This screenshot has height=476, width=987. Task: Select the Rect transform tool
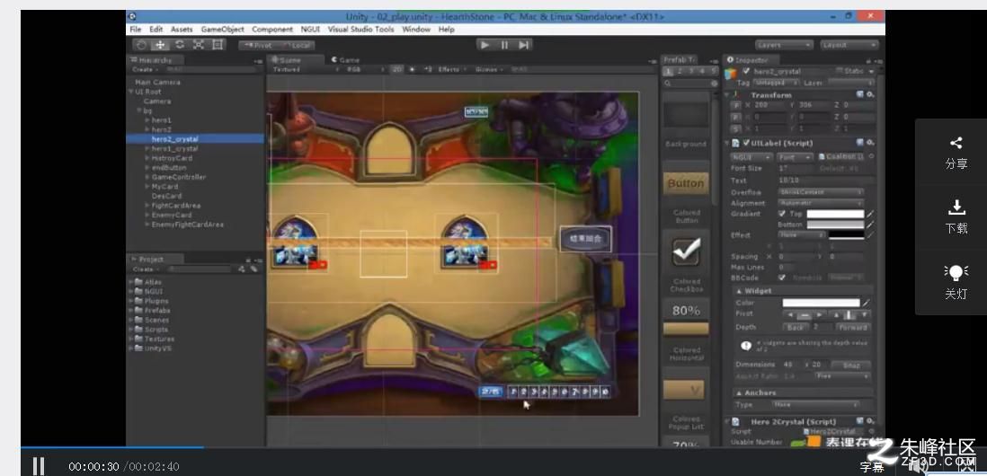click(x=218, y=45)
